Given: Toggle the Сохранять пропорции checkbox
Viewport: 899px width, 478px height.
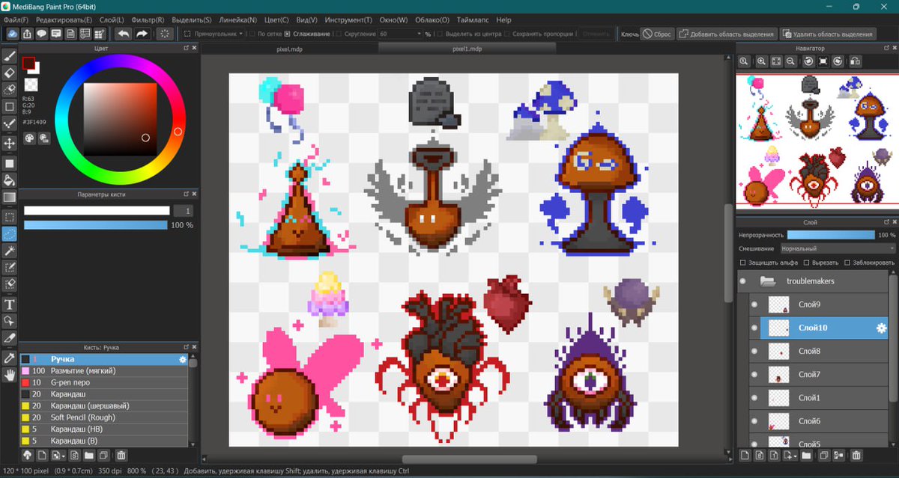Looking at the screenshot, I should click(506, 34).
